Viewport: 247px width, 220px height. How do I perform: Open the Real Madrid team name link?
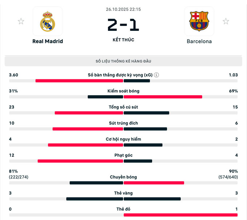click(x=48, y=41)
